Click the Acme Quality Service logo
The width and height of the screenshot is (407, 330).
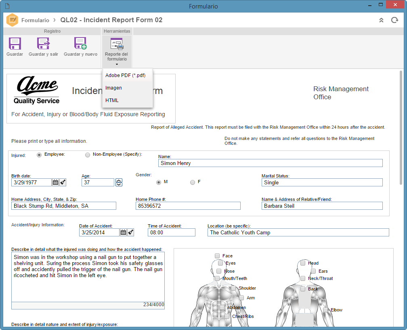click(x=37, y=90)
